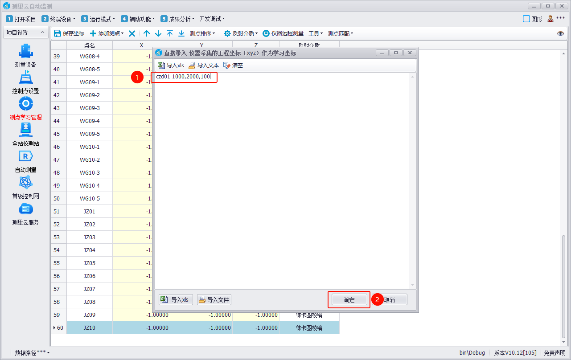The height and width of the screenshot is (360, 571).
Task: Open the 成果分析 menu
Action: coord(178,19)
